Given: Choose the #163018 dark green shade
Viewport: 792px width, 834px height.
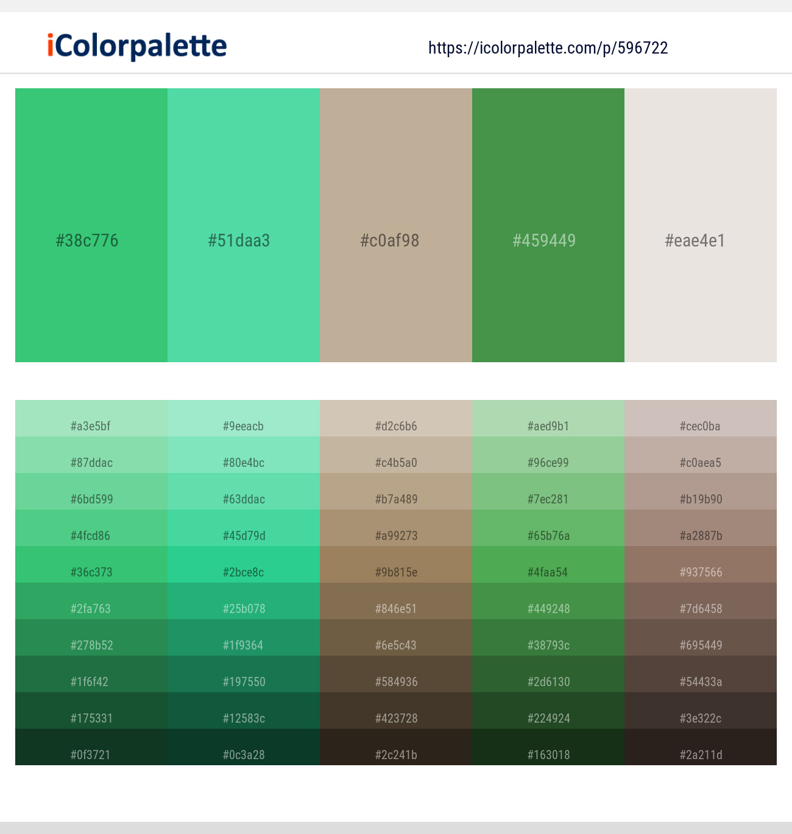Looking at the screenshot, I should tap(548, 748).
